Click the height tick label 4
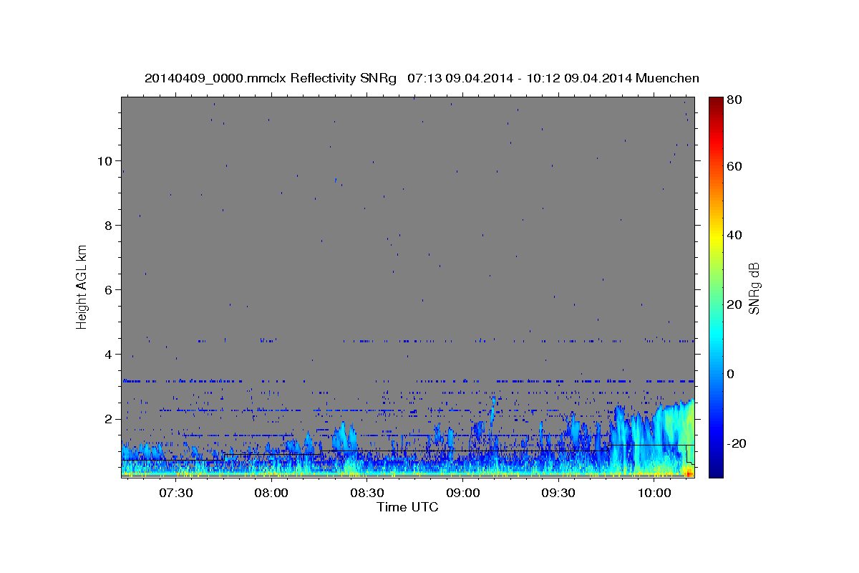The height and width of the screenshot is (573, 859). point(107,355)
